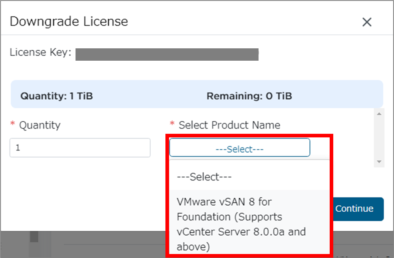This screenshot has width=394, height=258.
Task: Open the Select Product Name dropdown
Action: click(240, 147)
